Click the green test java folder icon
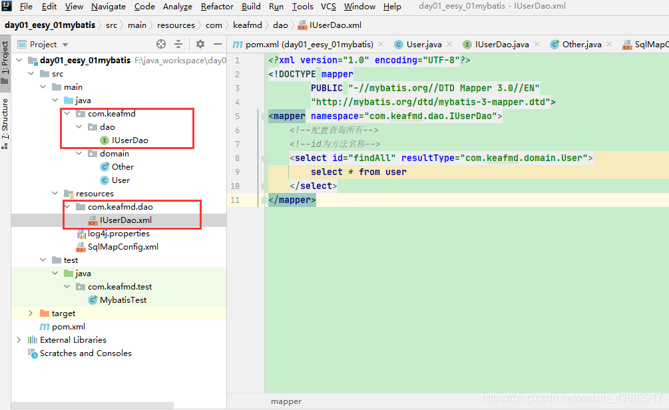Screen dimensions: 669x410 [x=69, y=274]
